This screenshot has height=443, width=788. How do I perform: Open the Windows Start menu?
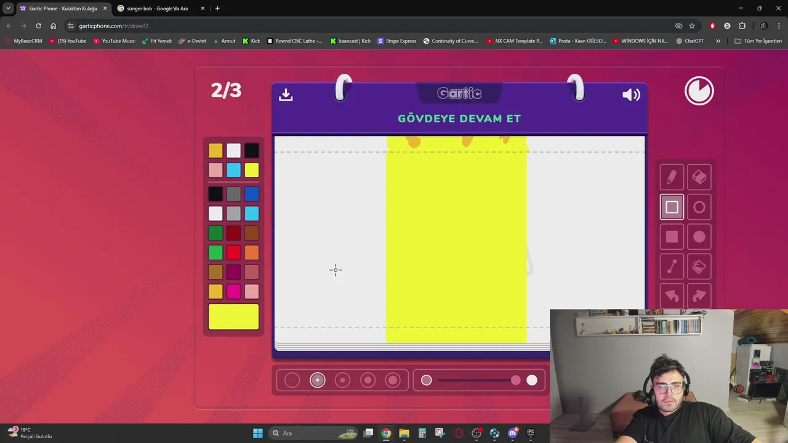(258, 433)
